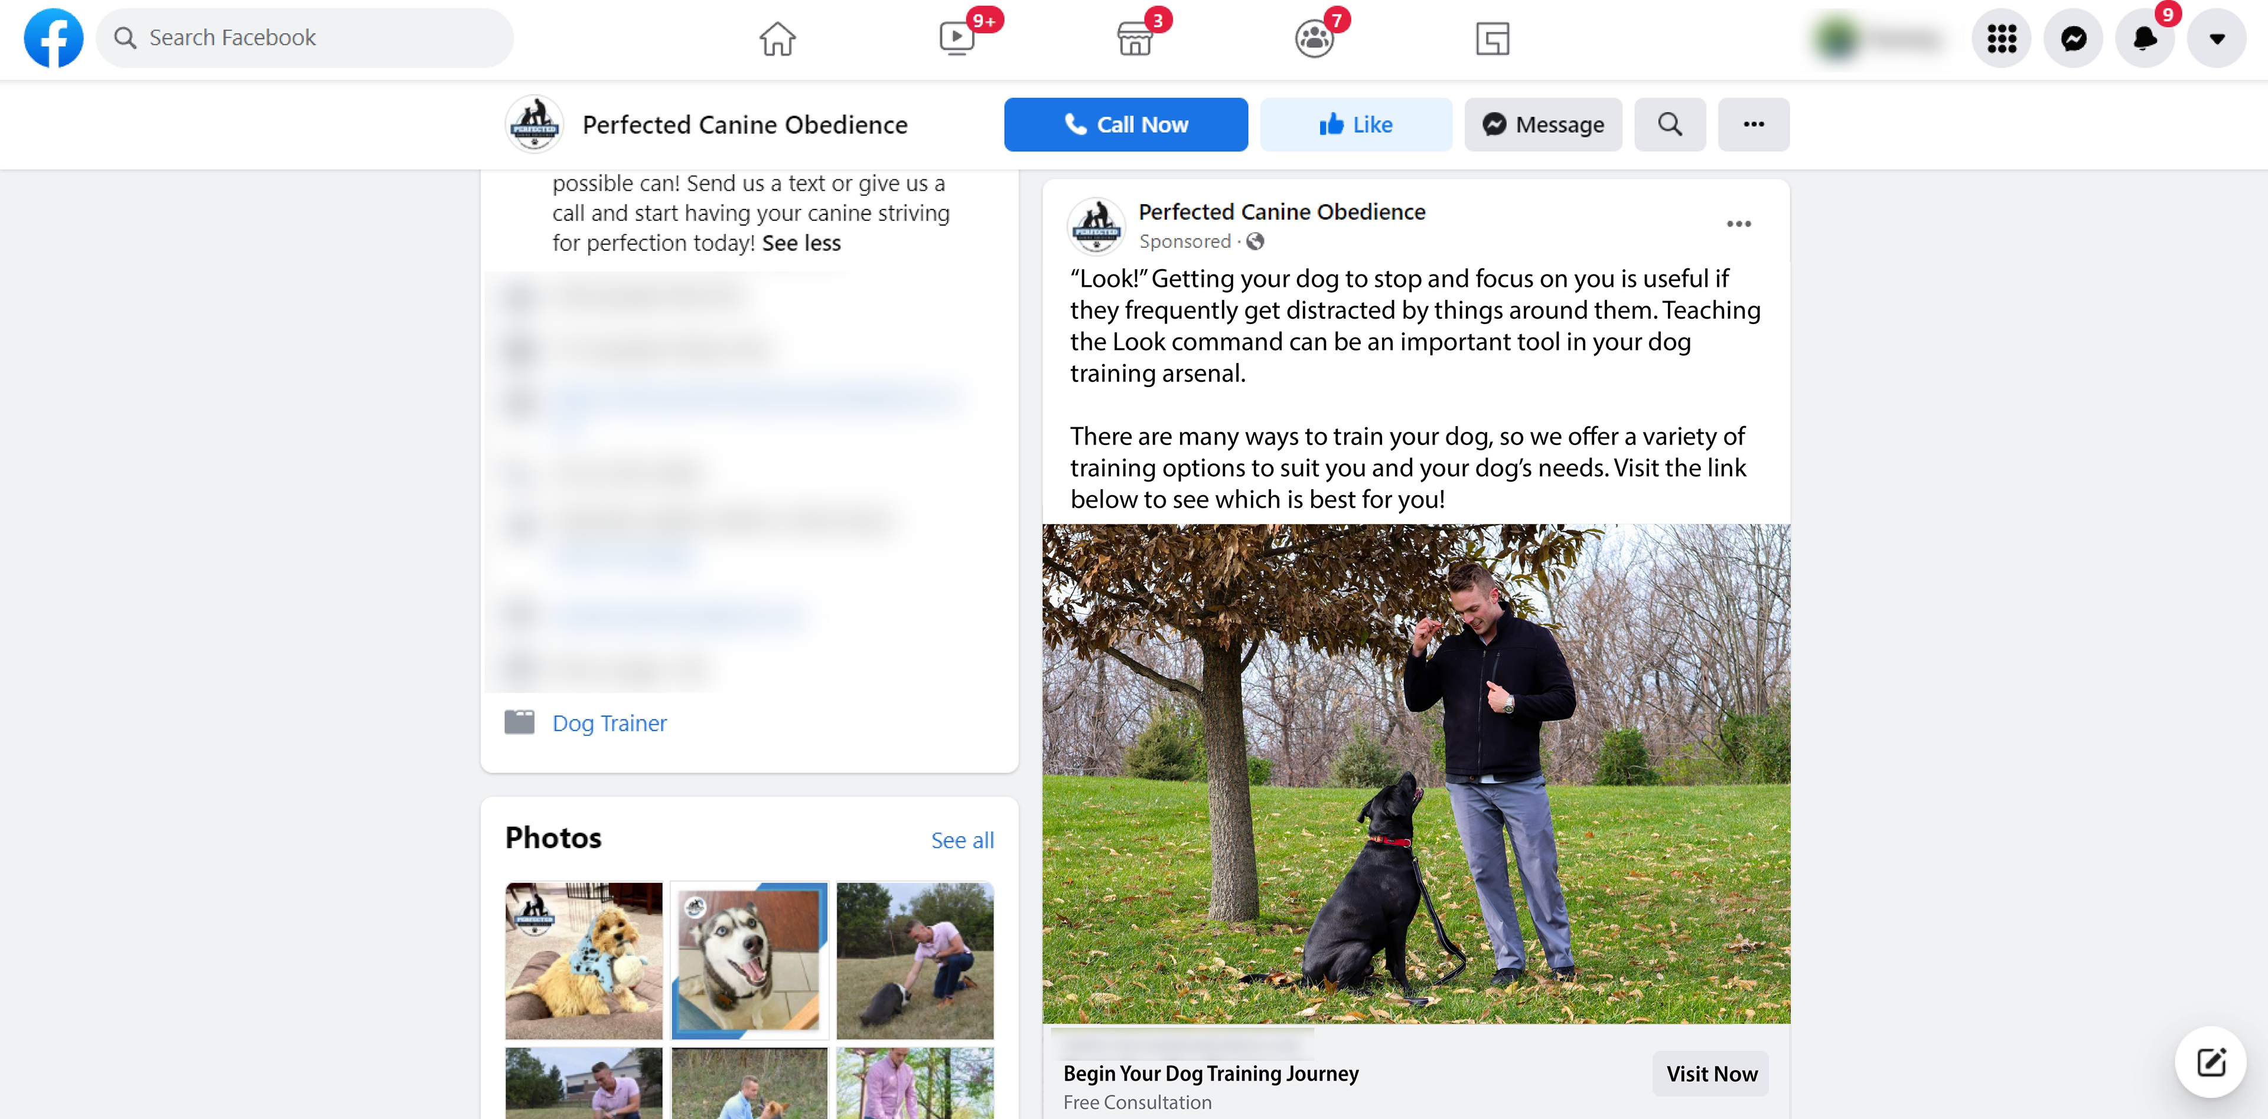The image size is (2268, 1119).
Task: Open the husky photo thumbnail
Action: coord(750,960)
